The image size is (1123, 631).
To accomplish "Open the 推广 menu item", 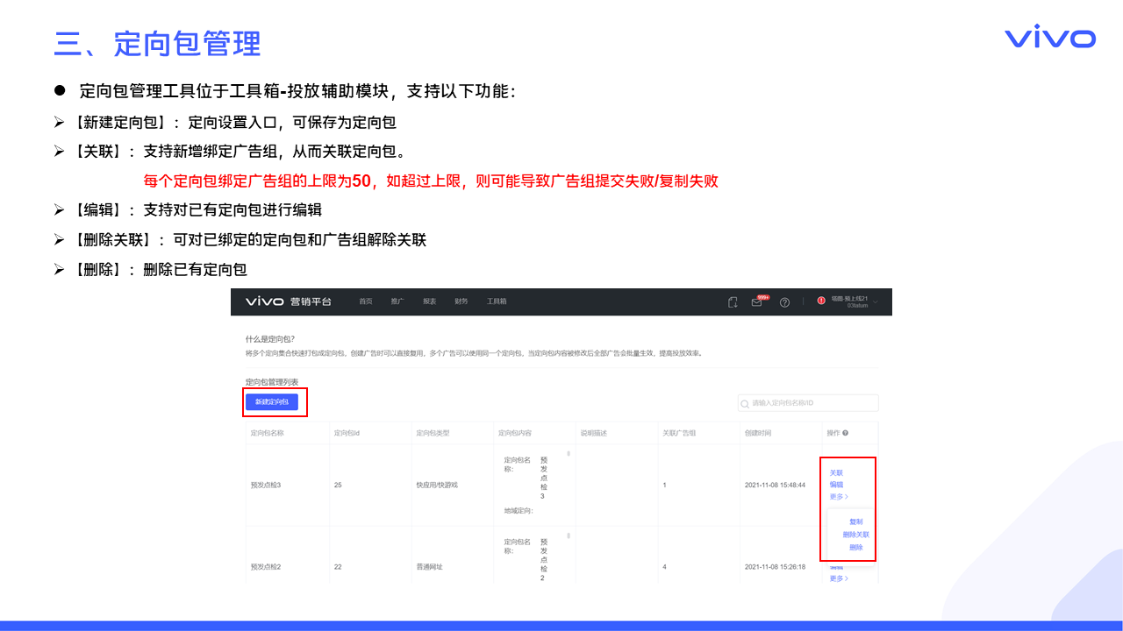I will (397, 301).
